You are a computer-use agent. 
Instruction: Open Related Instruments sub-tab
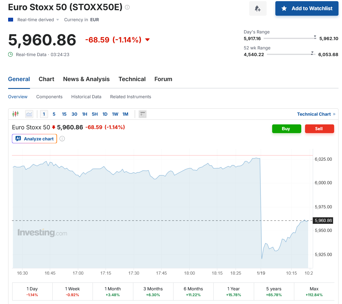[130, 97]
